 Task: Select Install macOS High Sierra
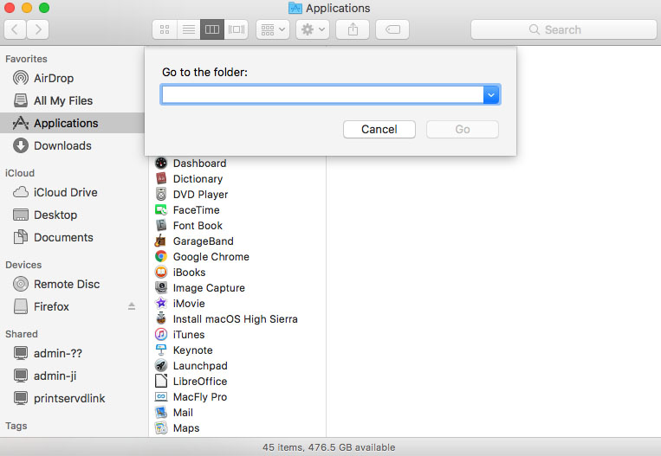pos(236,319)
